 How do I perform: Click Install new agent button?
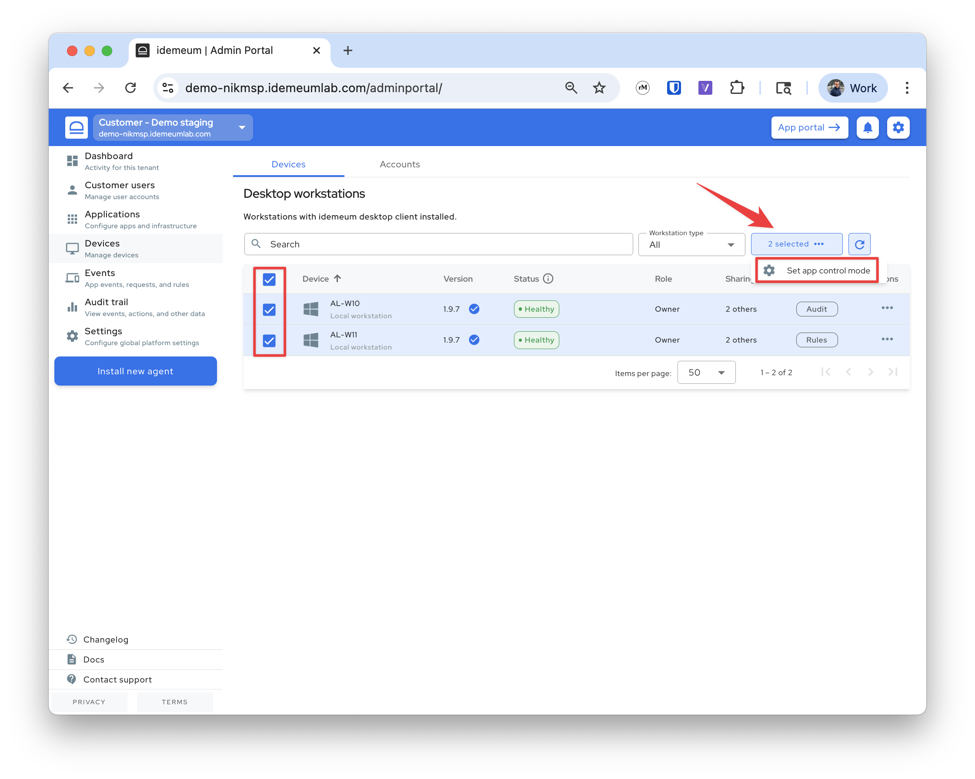[136, 371]
